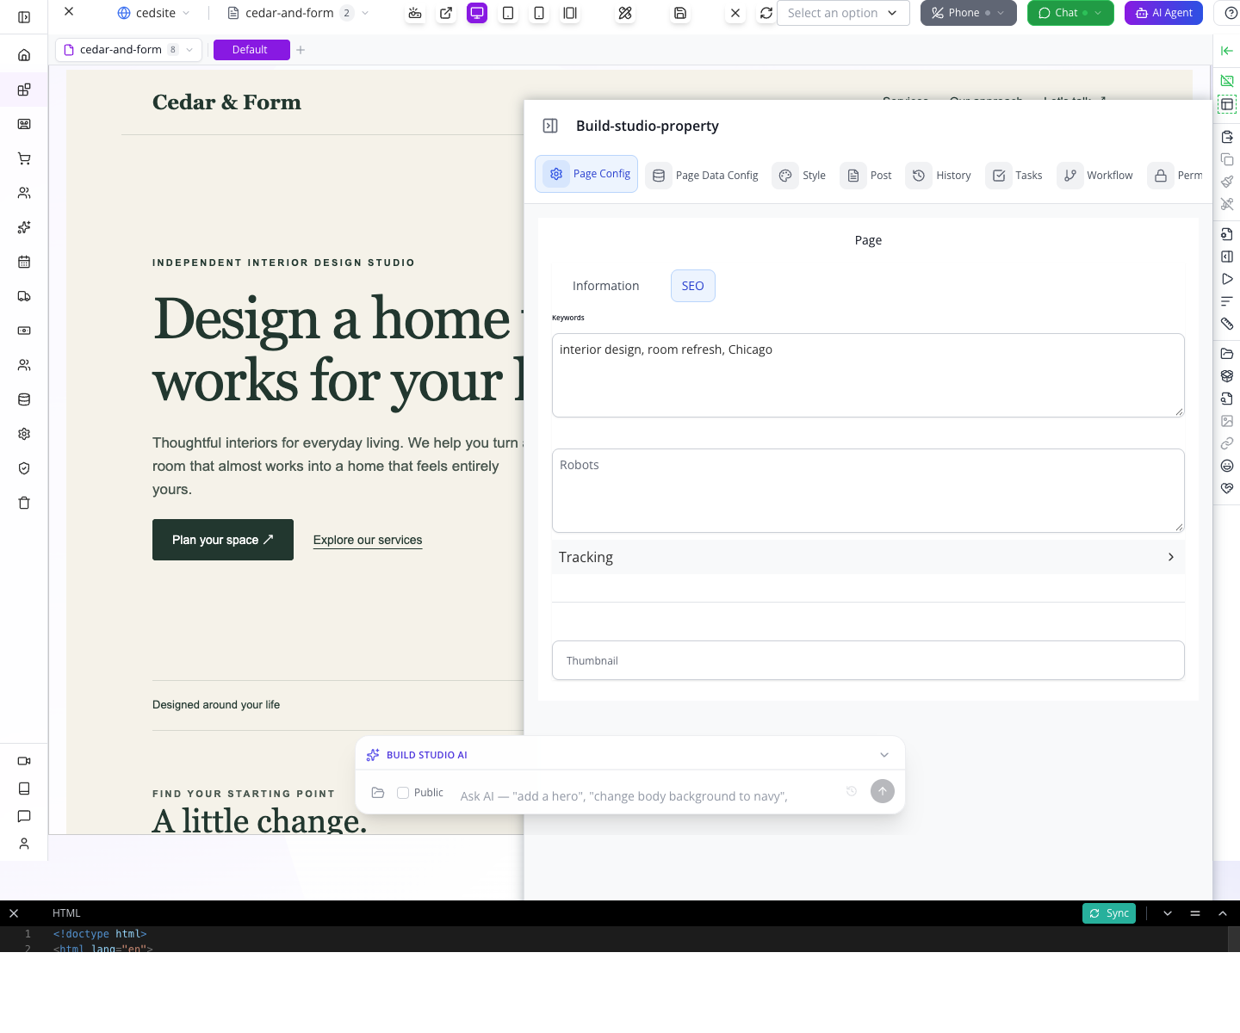This screenshot has width=1240, height=1033.
Task: Click the save disk icon in toolbar
Action: coord(680,13)
